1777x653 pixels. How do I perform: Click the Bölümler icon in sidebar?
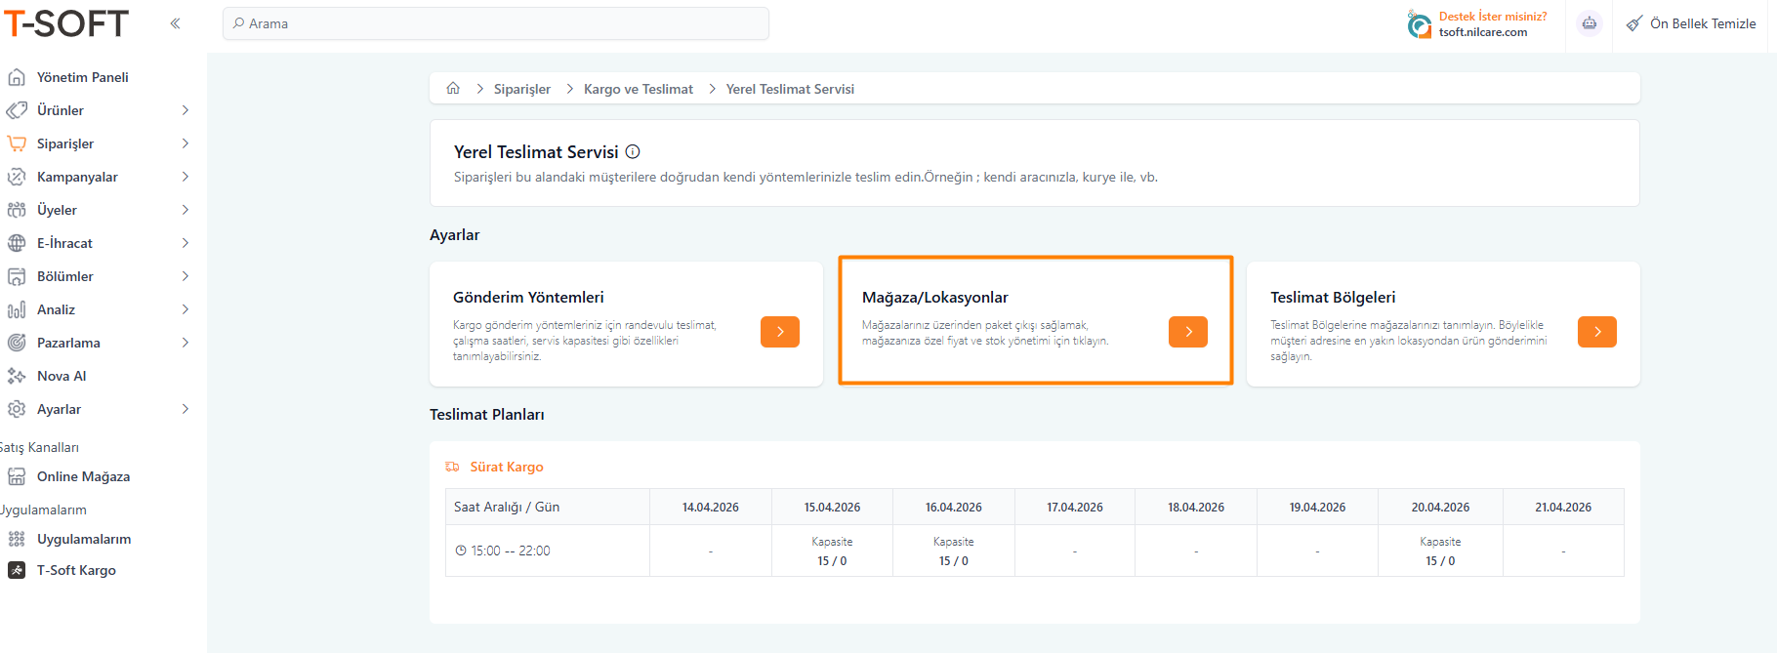pos(17,276)
